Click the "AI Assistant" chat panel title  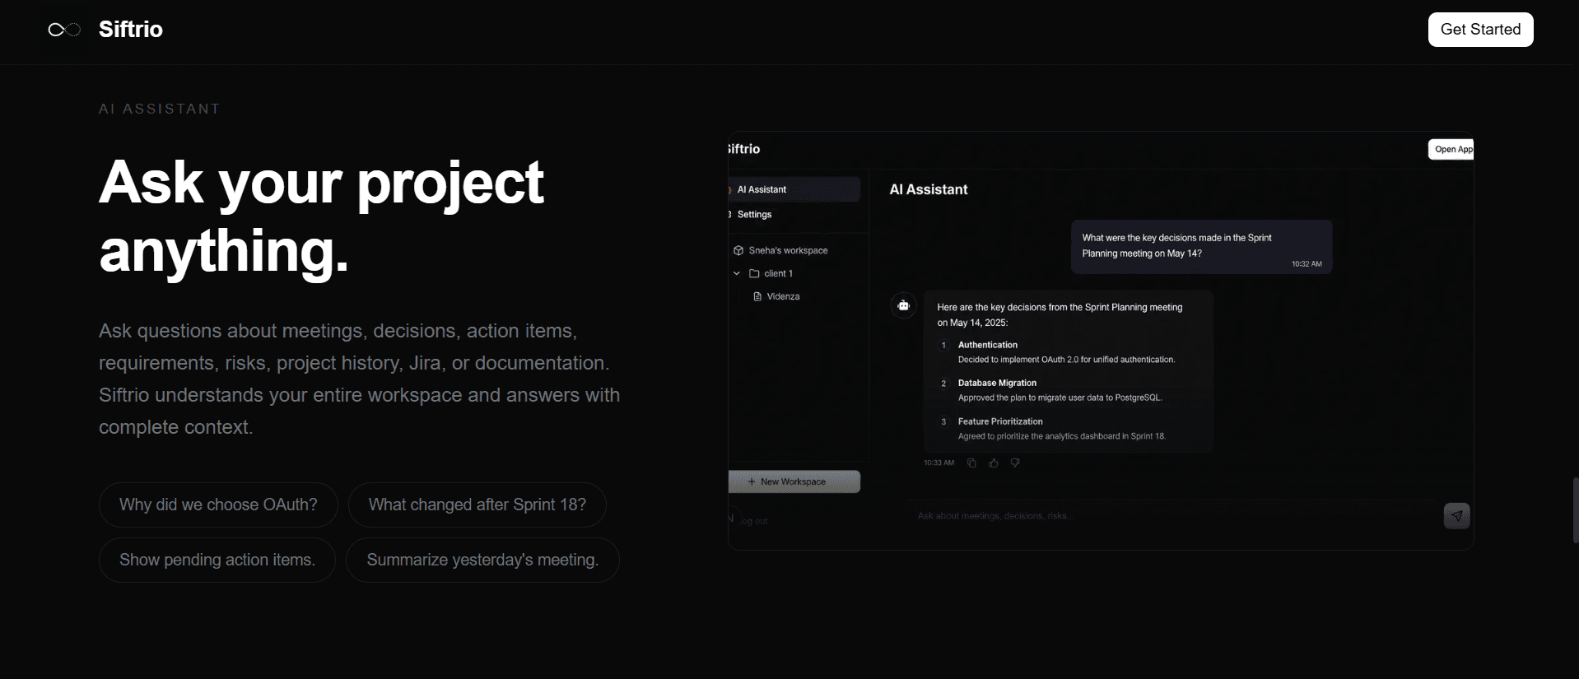pyautogui.click(x=929, y=189)
